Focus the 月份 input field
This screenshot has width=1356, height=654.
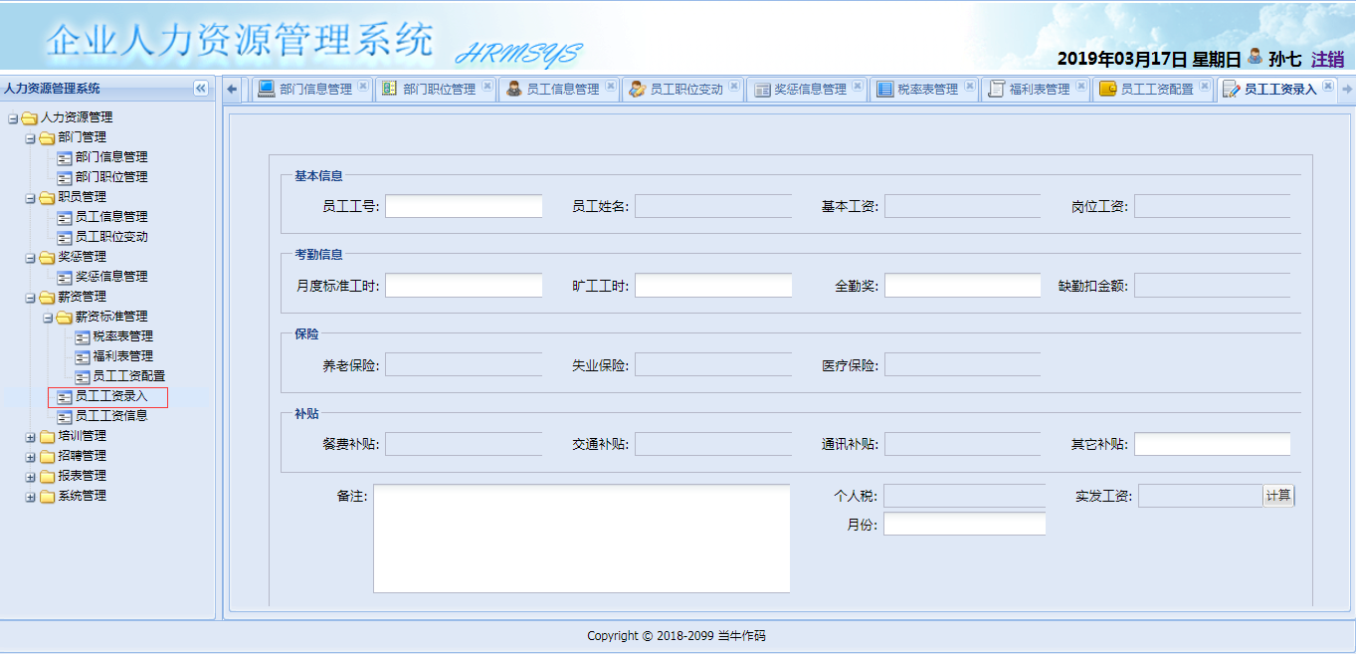965,524
